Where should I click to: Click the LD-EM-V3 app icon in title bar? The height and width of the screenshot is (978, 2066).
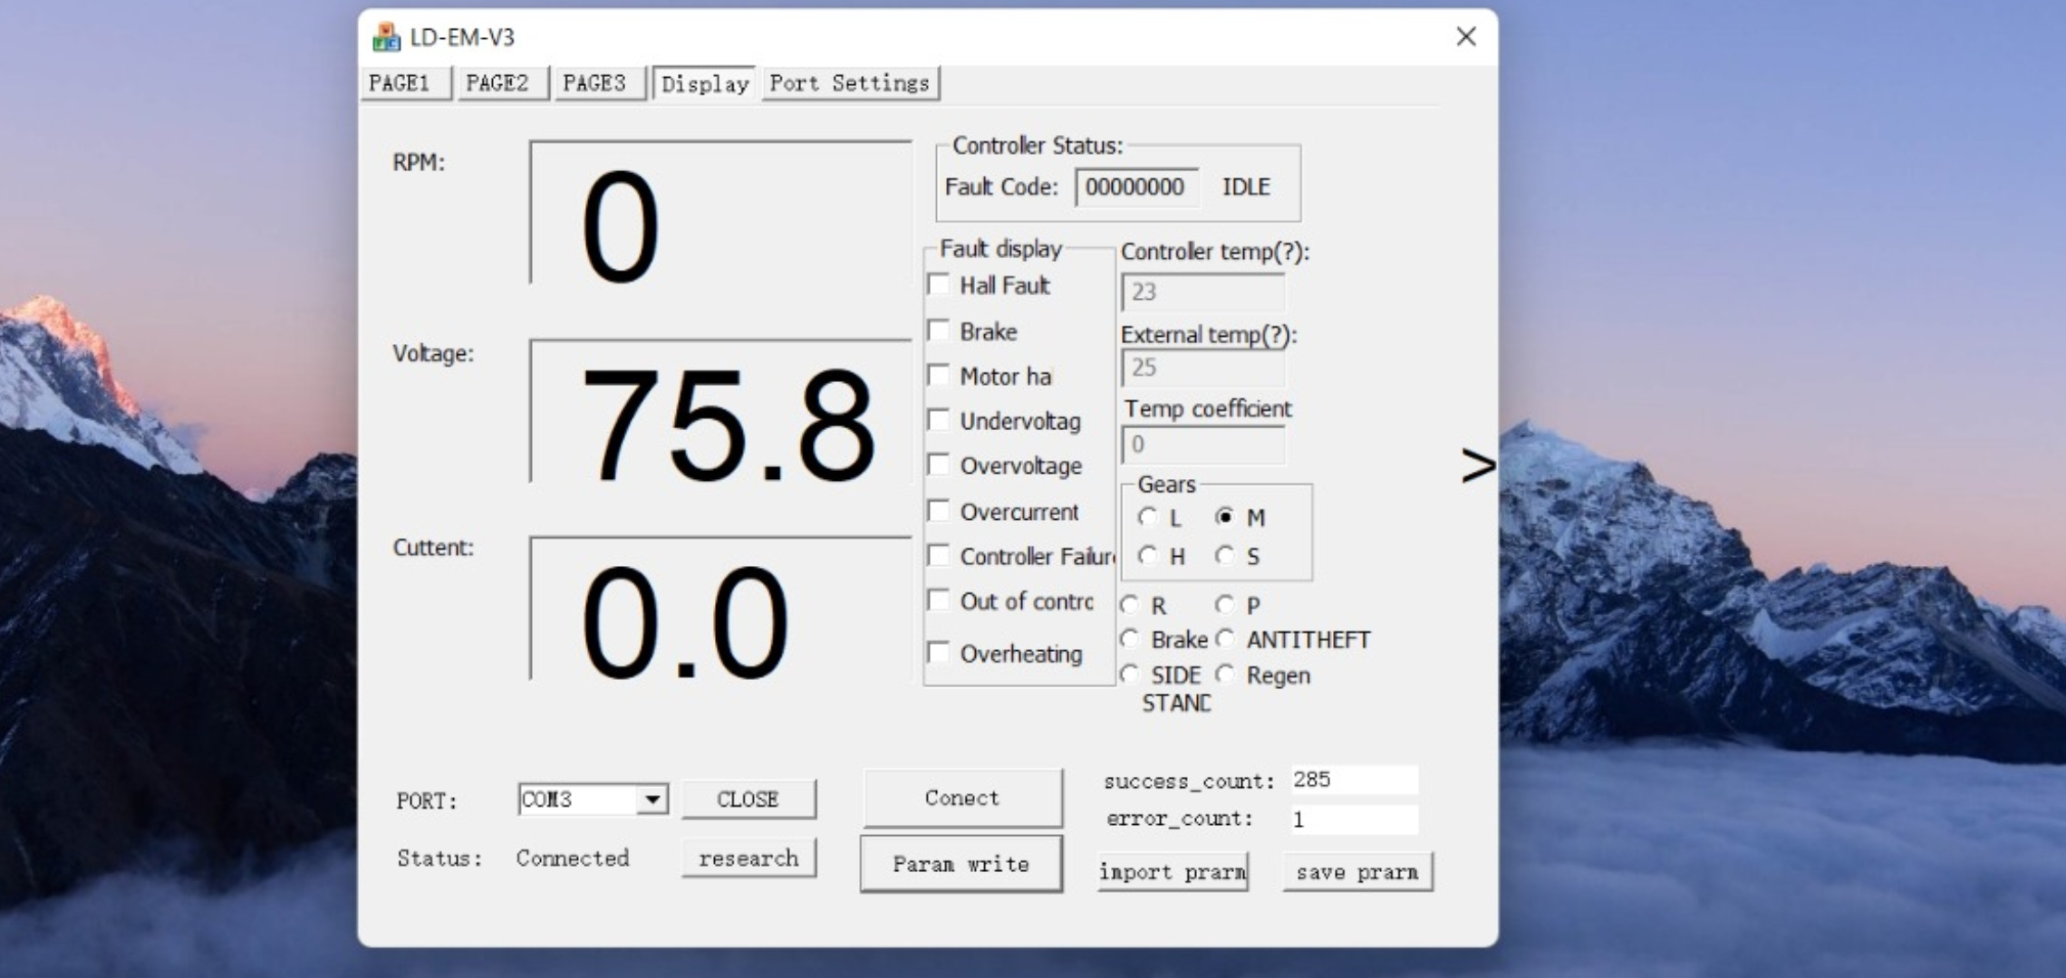click(x=386, y=37)
